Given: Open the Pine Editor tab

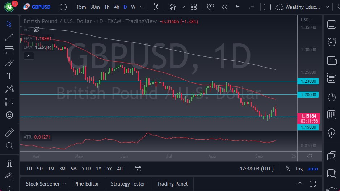Looking at the screenshot, I should pos(87,184).
